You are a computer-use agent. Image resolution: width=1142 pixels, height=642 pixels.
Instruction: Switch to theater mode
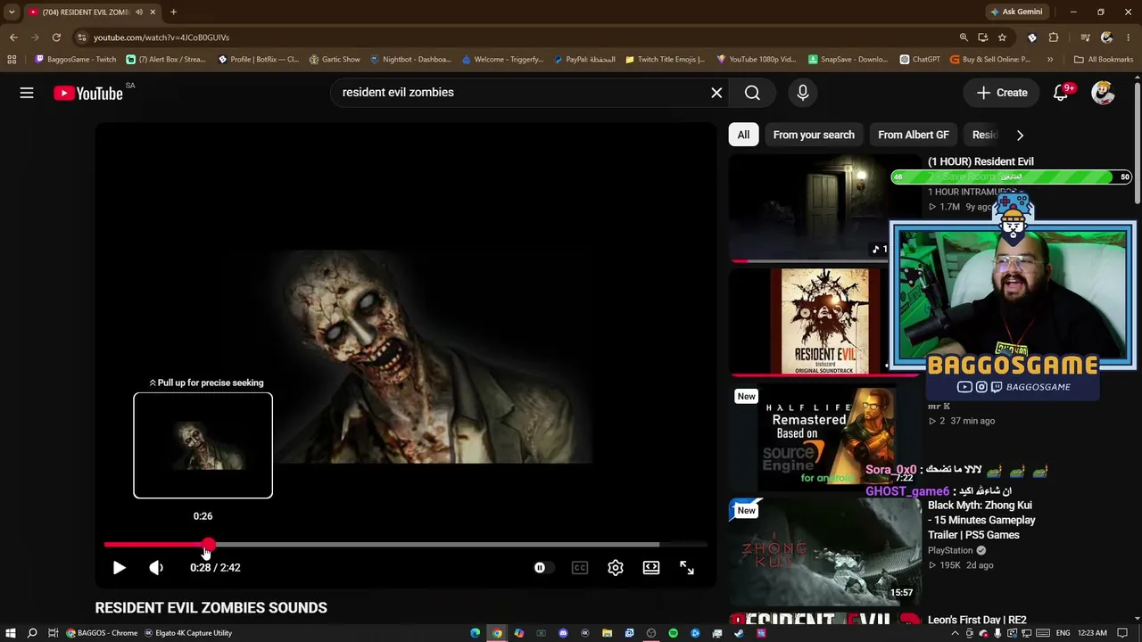coord(651,567)
